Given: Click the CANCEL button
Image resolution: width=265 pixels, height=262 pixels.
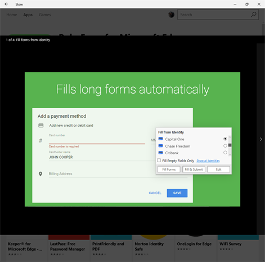Looking at the screenshot, I should click(x=155, y=193).
